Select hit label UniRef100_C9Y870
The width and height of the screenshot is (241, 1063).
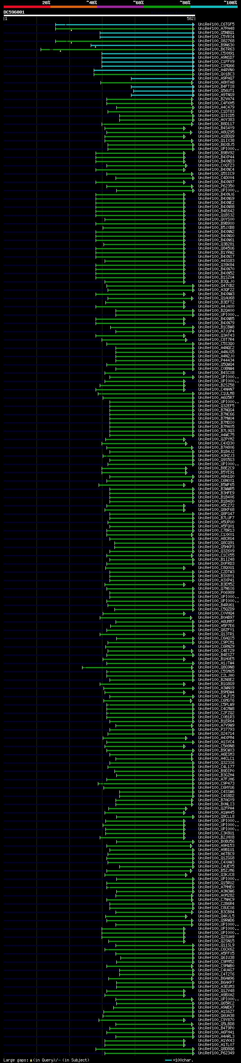pyautogui.click(x=216, y=1020)
